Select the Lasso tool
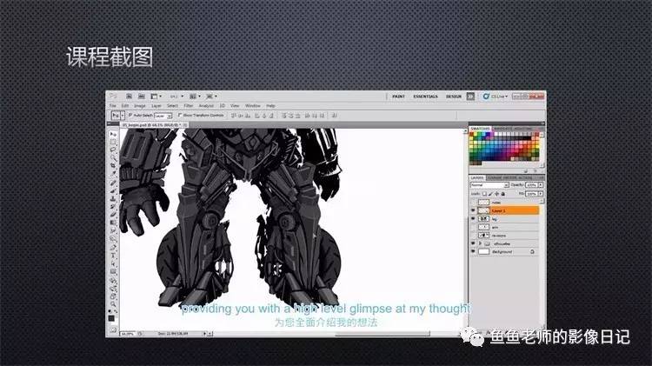 113,150
